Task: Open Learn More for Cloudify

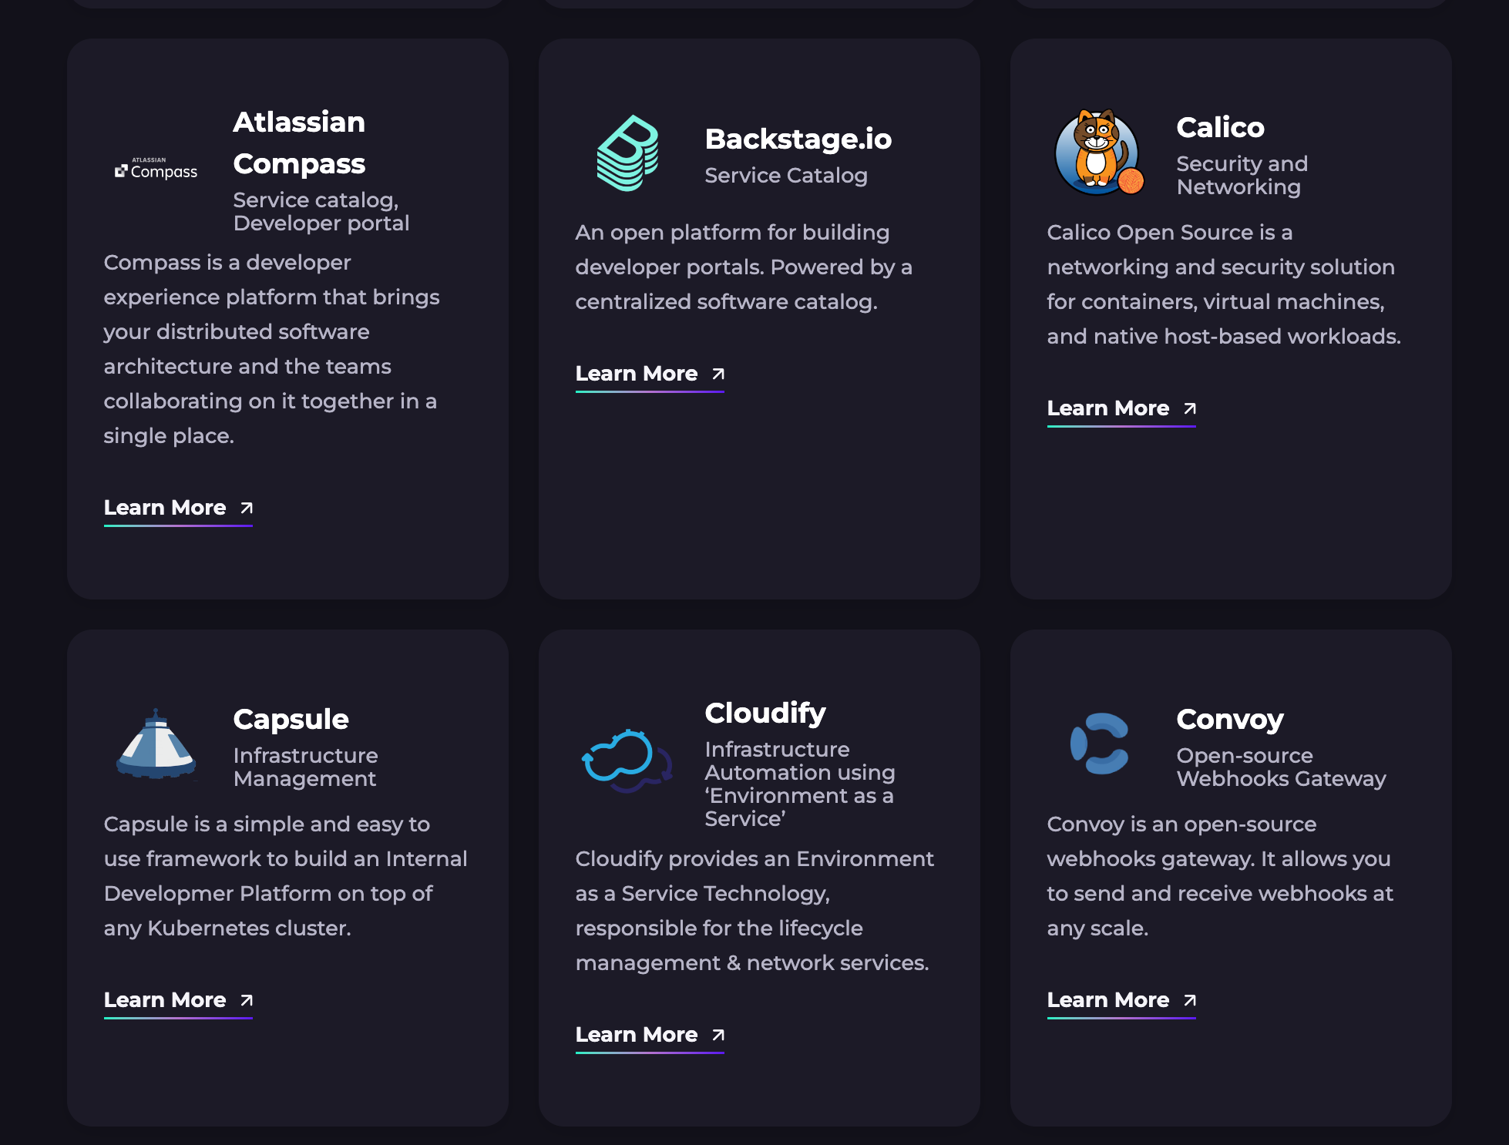Action: [650, 1036]
